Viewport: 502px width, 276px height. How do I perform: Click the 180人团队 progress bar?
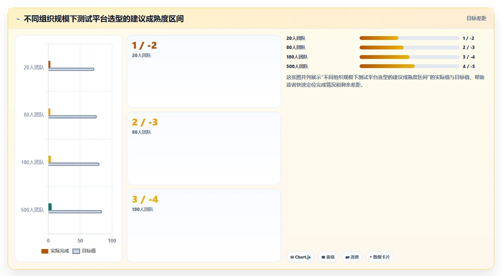click(409, 57)
